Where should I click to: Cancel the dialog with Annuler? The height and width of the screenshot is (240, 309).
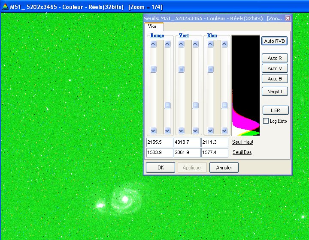[x=224, y=168]
